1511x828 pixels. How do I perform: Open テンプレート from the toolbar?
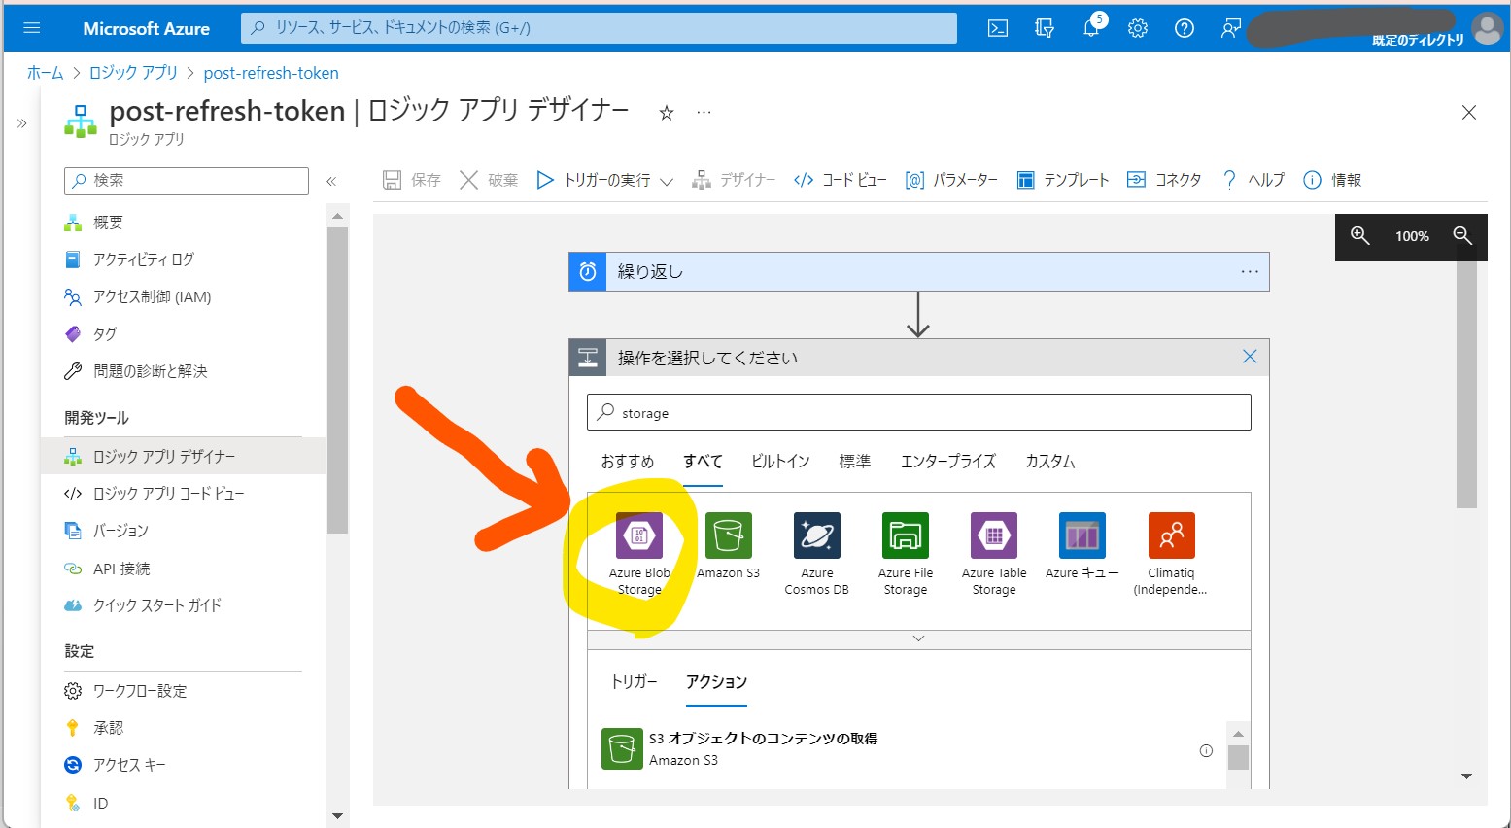coord(1063,180)
